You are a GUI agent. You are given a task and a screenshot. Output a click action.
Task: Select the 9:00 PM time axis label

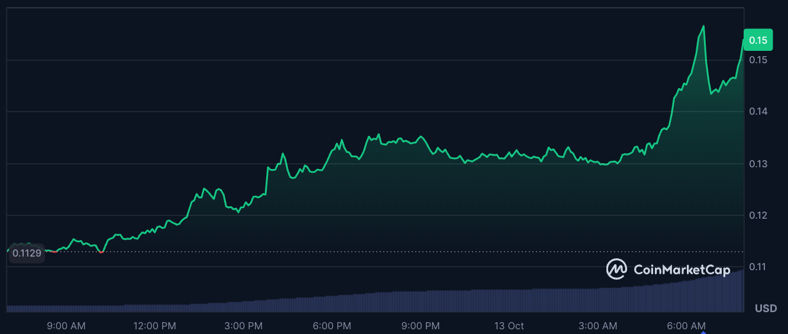pyautogui.click(x=420, y=326)
